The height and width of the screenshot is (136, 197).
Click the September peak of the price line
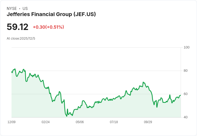click(143, 82)
